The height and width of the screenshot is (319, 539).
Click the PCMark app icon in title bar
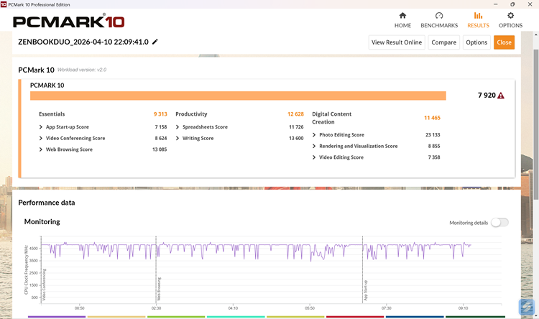click(4, 4)
